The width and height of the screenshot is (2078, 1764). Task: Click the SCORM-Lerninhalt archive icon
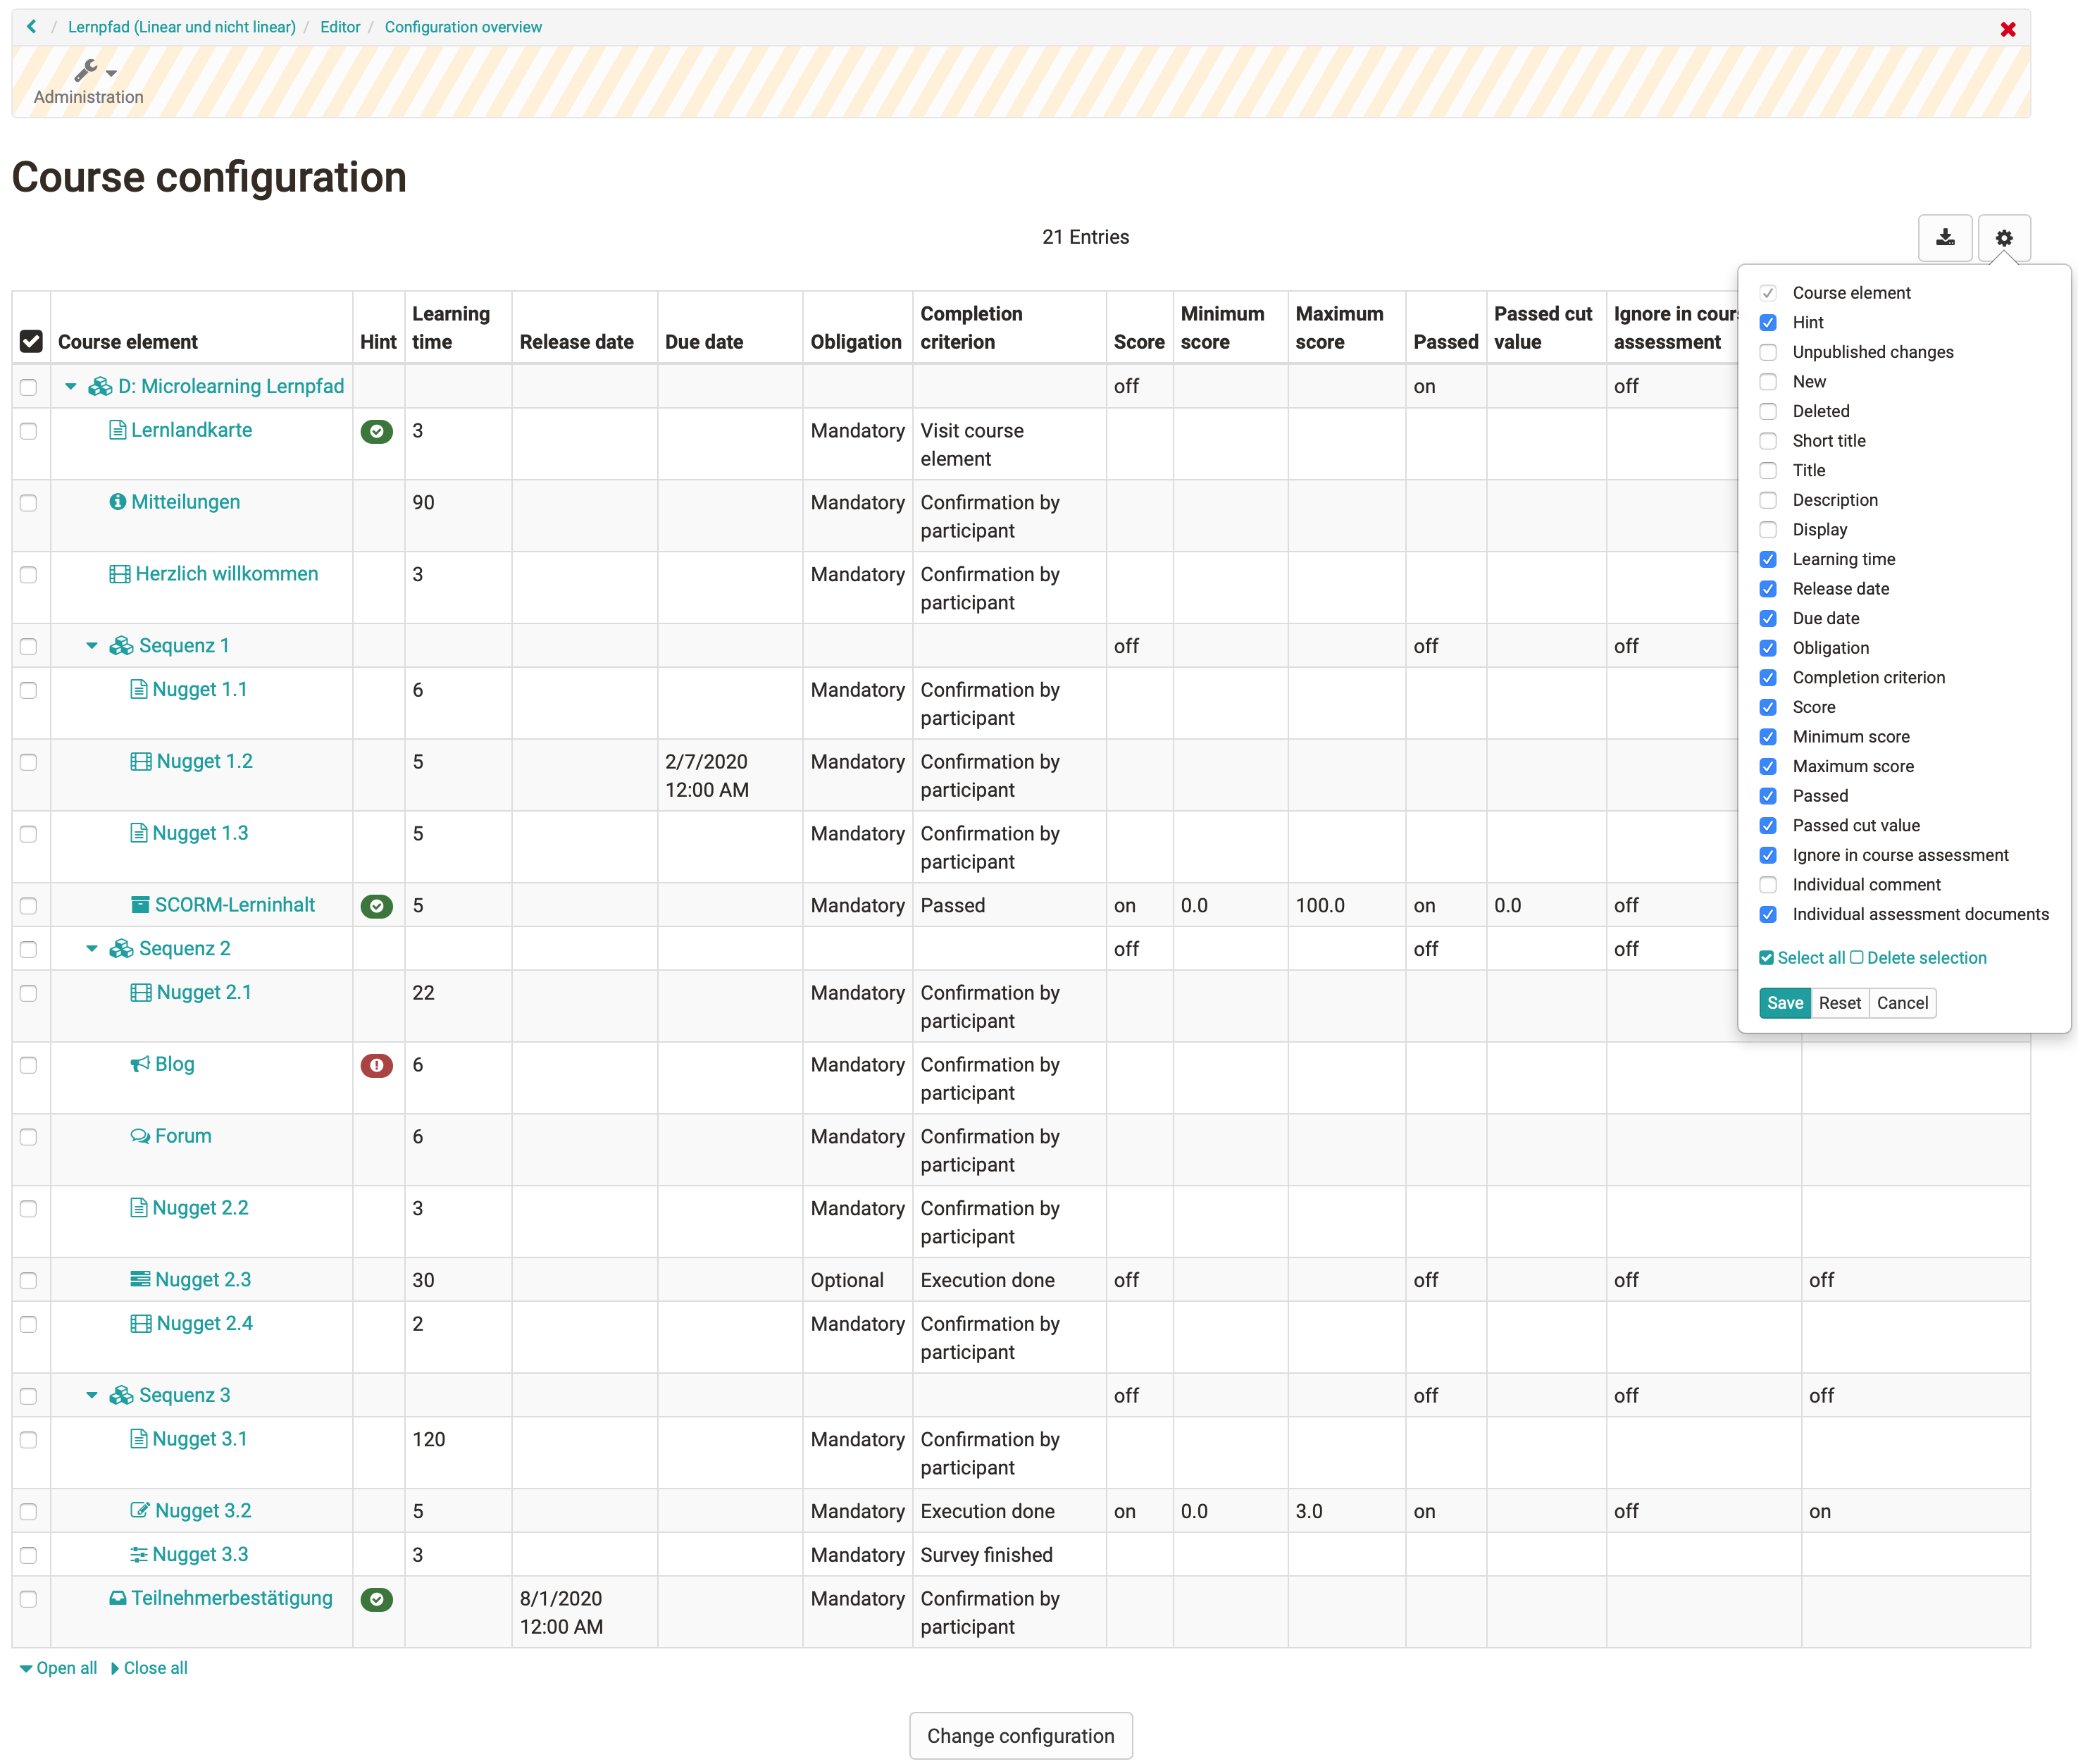click(140, 905)
